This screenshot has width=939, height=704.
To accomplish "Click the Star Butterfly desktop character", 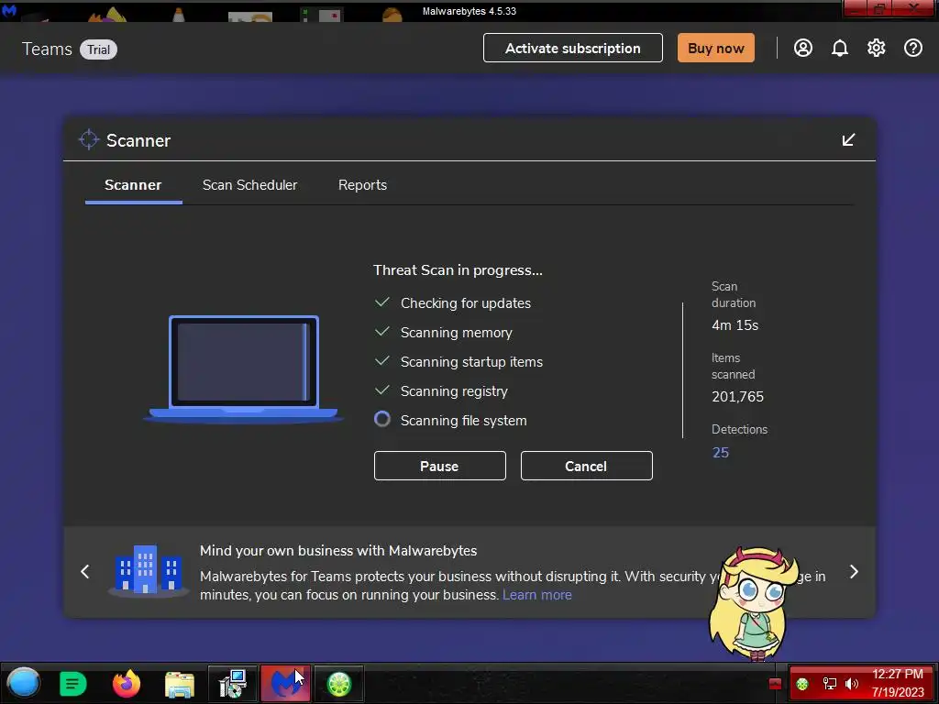I will (x=752, y=603).
